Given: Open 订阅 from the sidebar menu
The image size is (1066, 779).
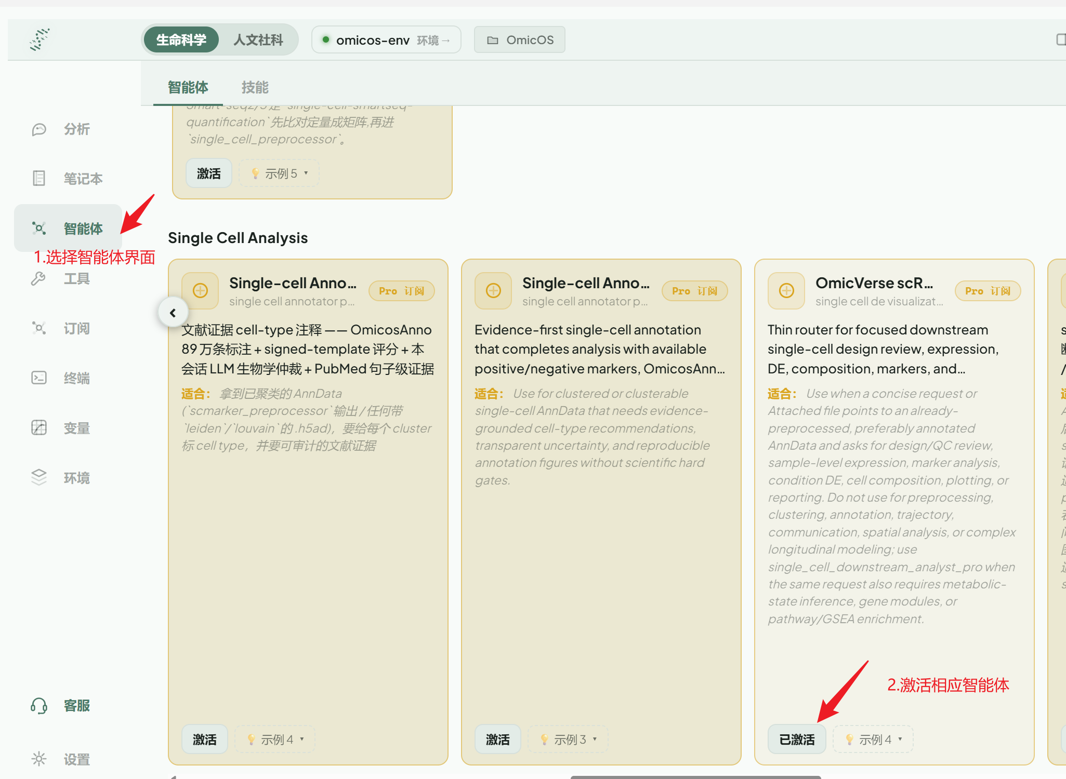Looking at the screenshot, I should 68,328.
